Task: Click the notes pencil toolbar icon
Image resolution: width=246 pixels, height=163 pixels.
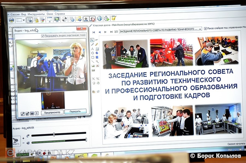Action: (114, 18)
